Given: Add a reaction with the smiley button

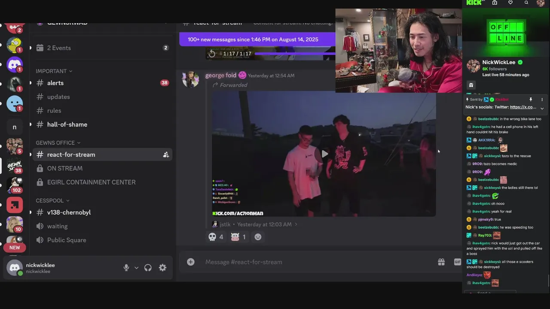Looking at the screenshot, I should tap(258, 237).
